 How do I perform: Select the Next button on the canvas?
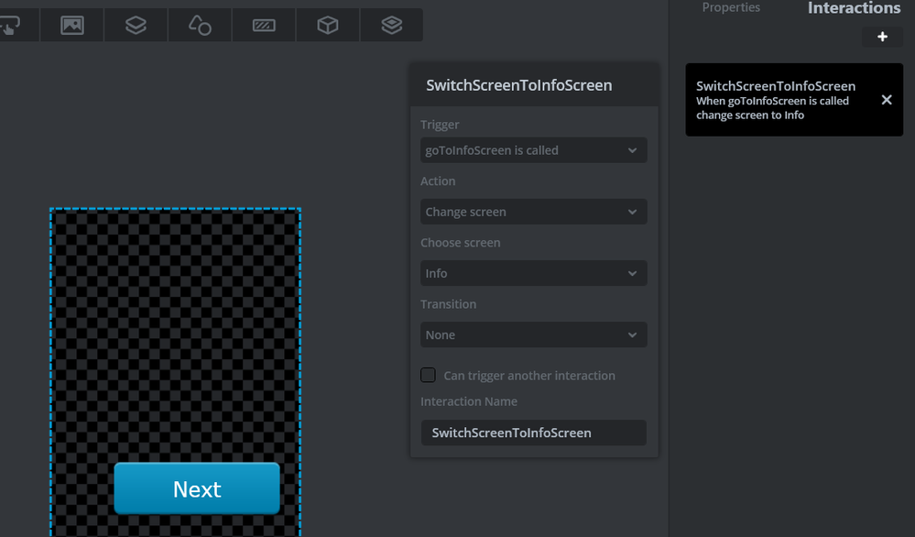(197, 488)
